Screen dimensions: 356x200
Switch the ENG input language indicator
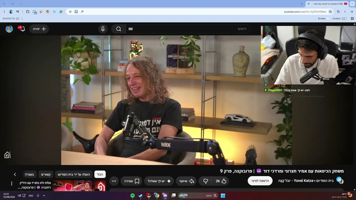coord(31,196)
